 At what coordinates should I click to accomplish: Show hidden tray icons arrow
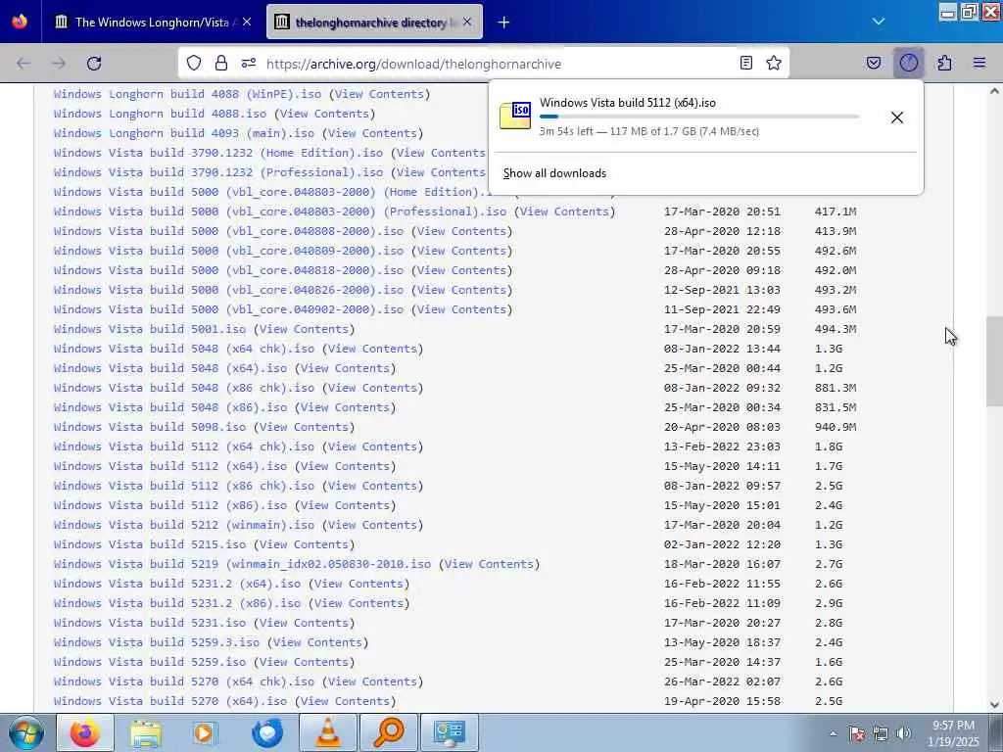tap(833, 733)
